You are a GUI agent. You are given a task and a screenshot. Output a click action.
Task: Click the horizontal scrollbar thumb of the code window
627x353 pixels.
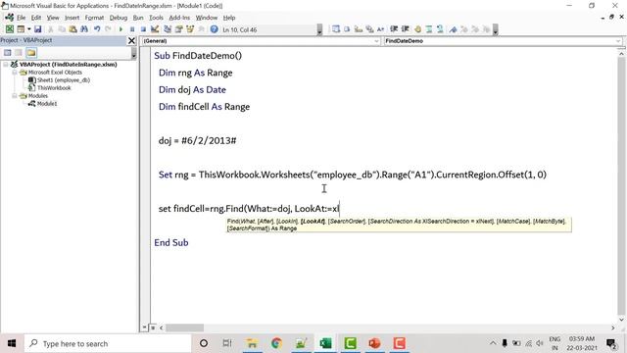coord(184,328)
